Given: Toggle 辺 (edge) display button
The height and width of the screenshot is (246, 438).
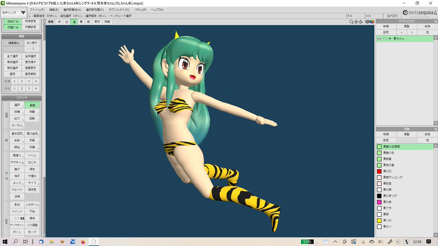Looking at the screenshot, I should [66, 22].
